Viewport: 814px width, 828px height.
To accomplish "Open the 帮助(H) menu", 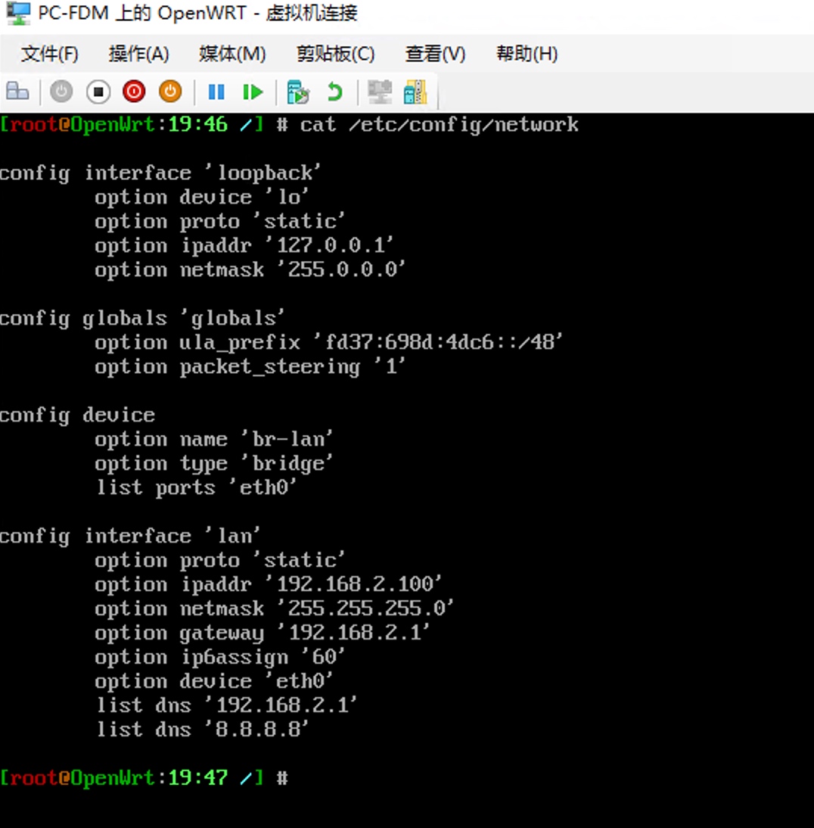I will (527, 54).
